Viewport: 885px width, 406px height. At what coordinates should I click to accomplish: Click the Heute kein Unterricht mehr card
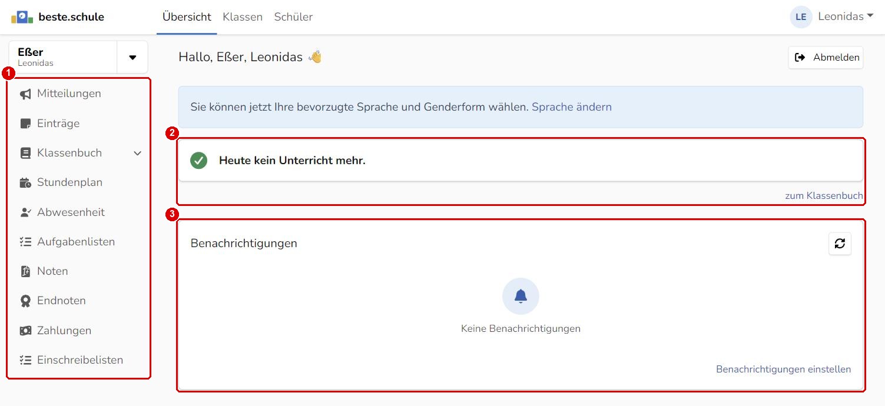(x=521, y=160)
